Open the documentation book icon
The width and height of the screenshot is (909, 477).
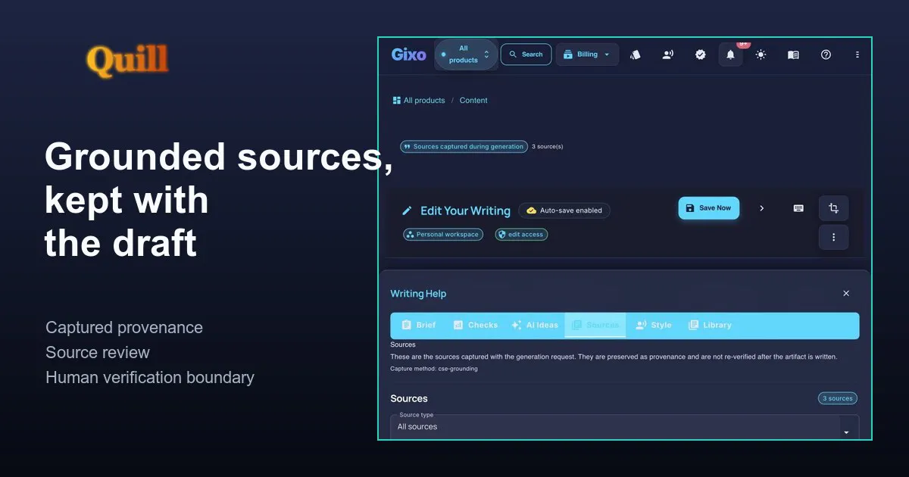click(793, 55)
